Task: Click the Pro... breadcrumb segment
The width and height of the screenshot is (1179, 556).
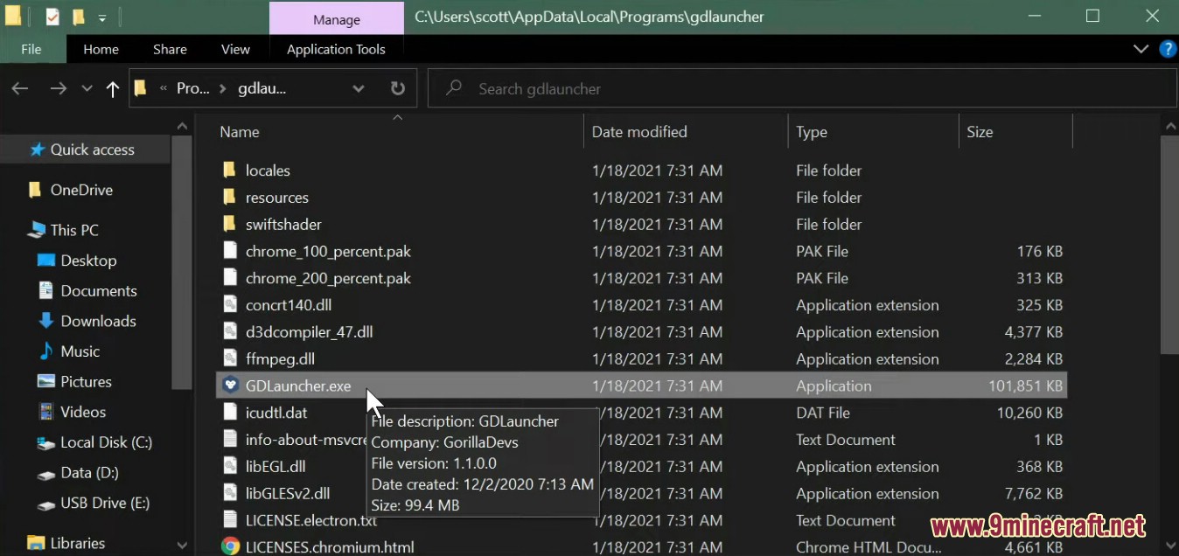Action: point(192,88)
